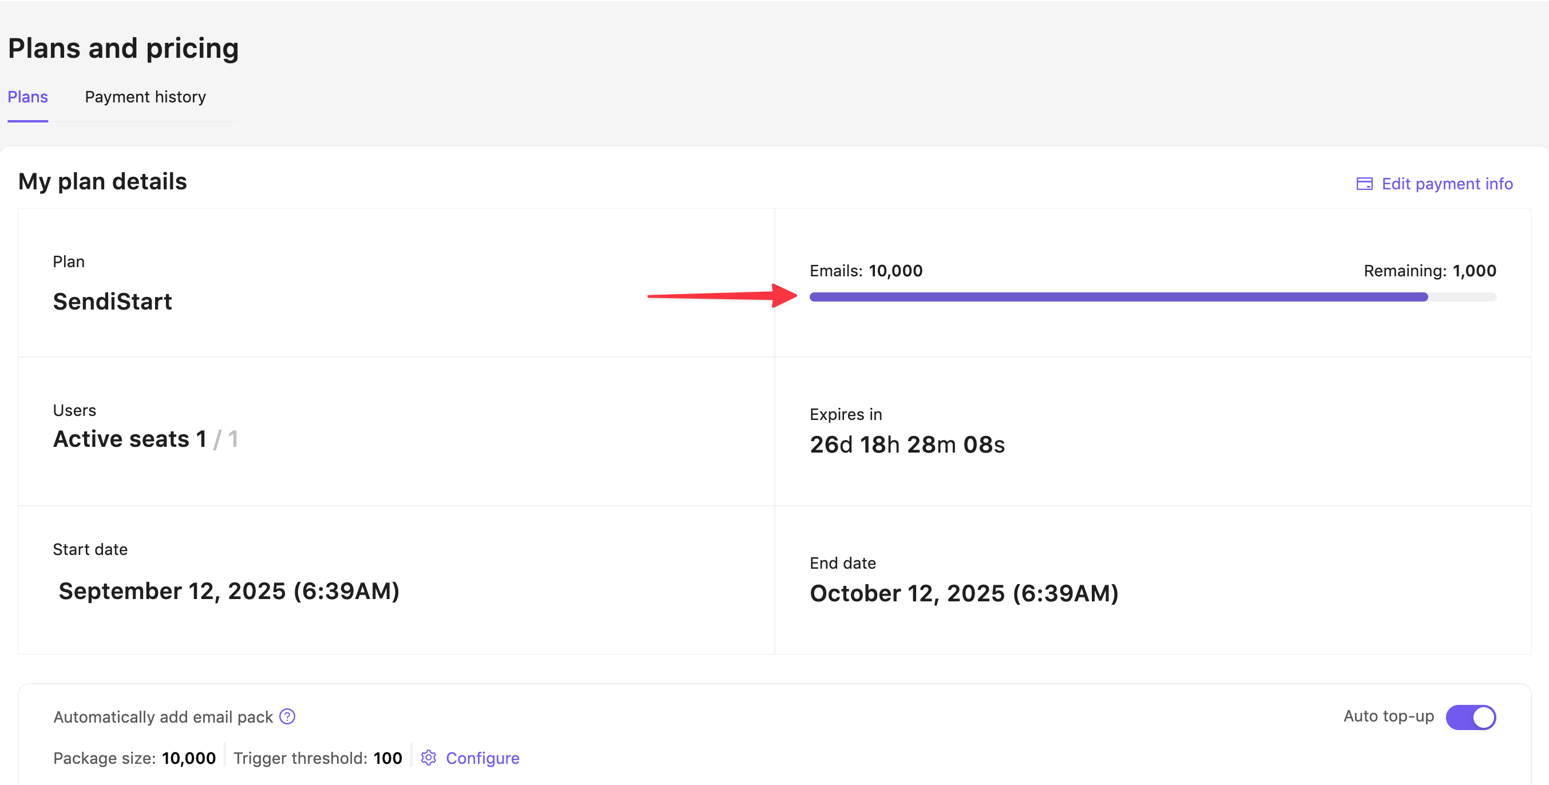Click the Configure link
Screen dimensions: 1549x785
point(482,758)
